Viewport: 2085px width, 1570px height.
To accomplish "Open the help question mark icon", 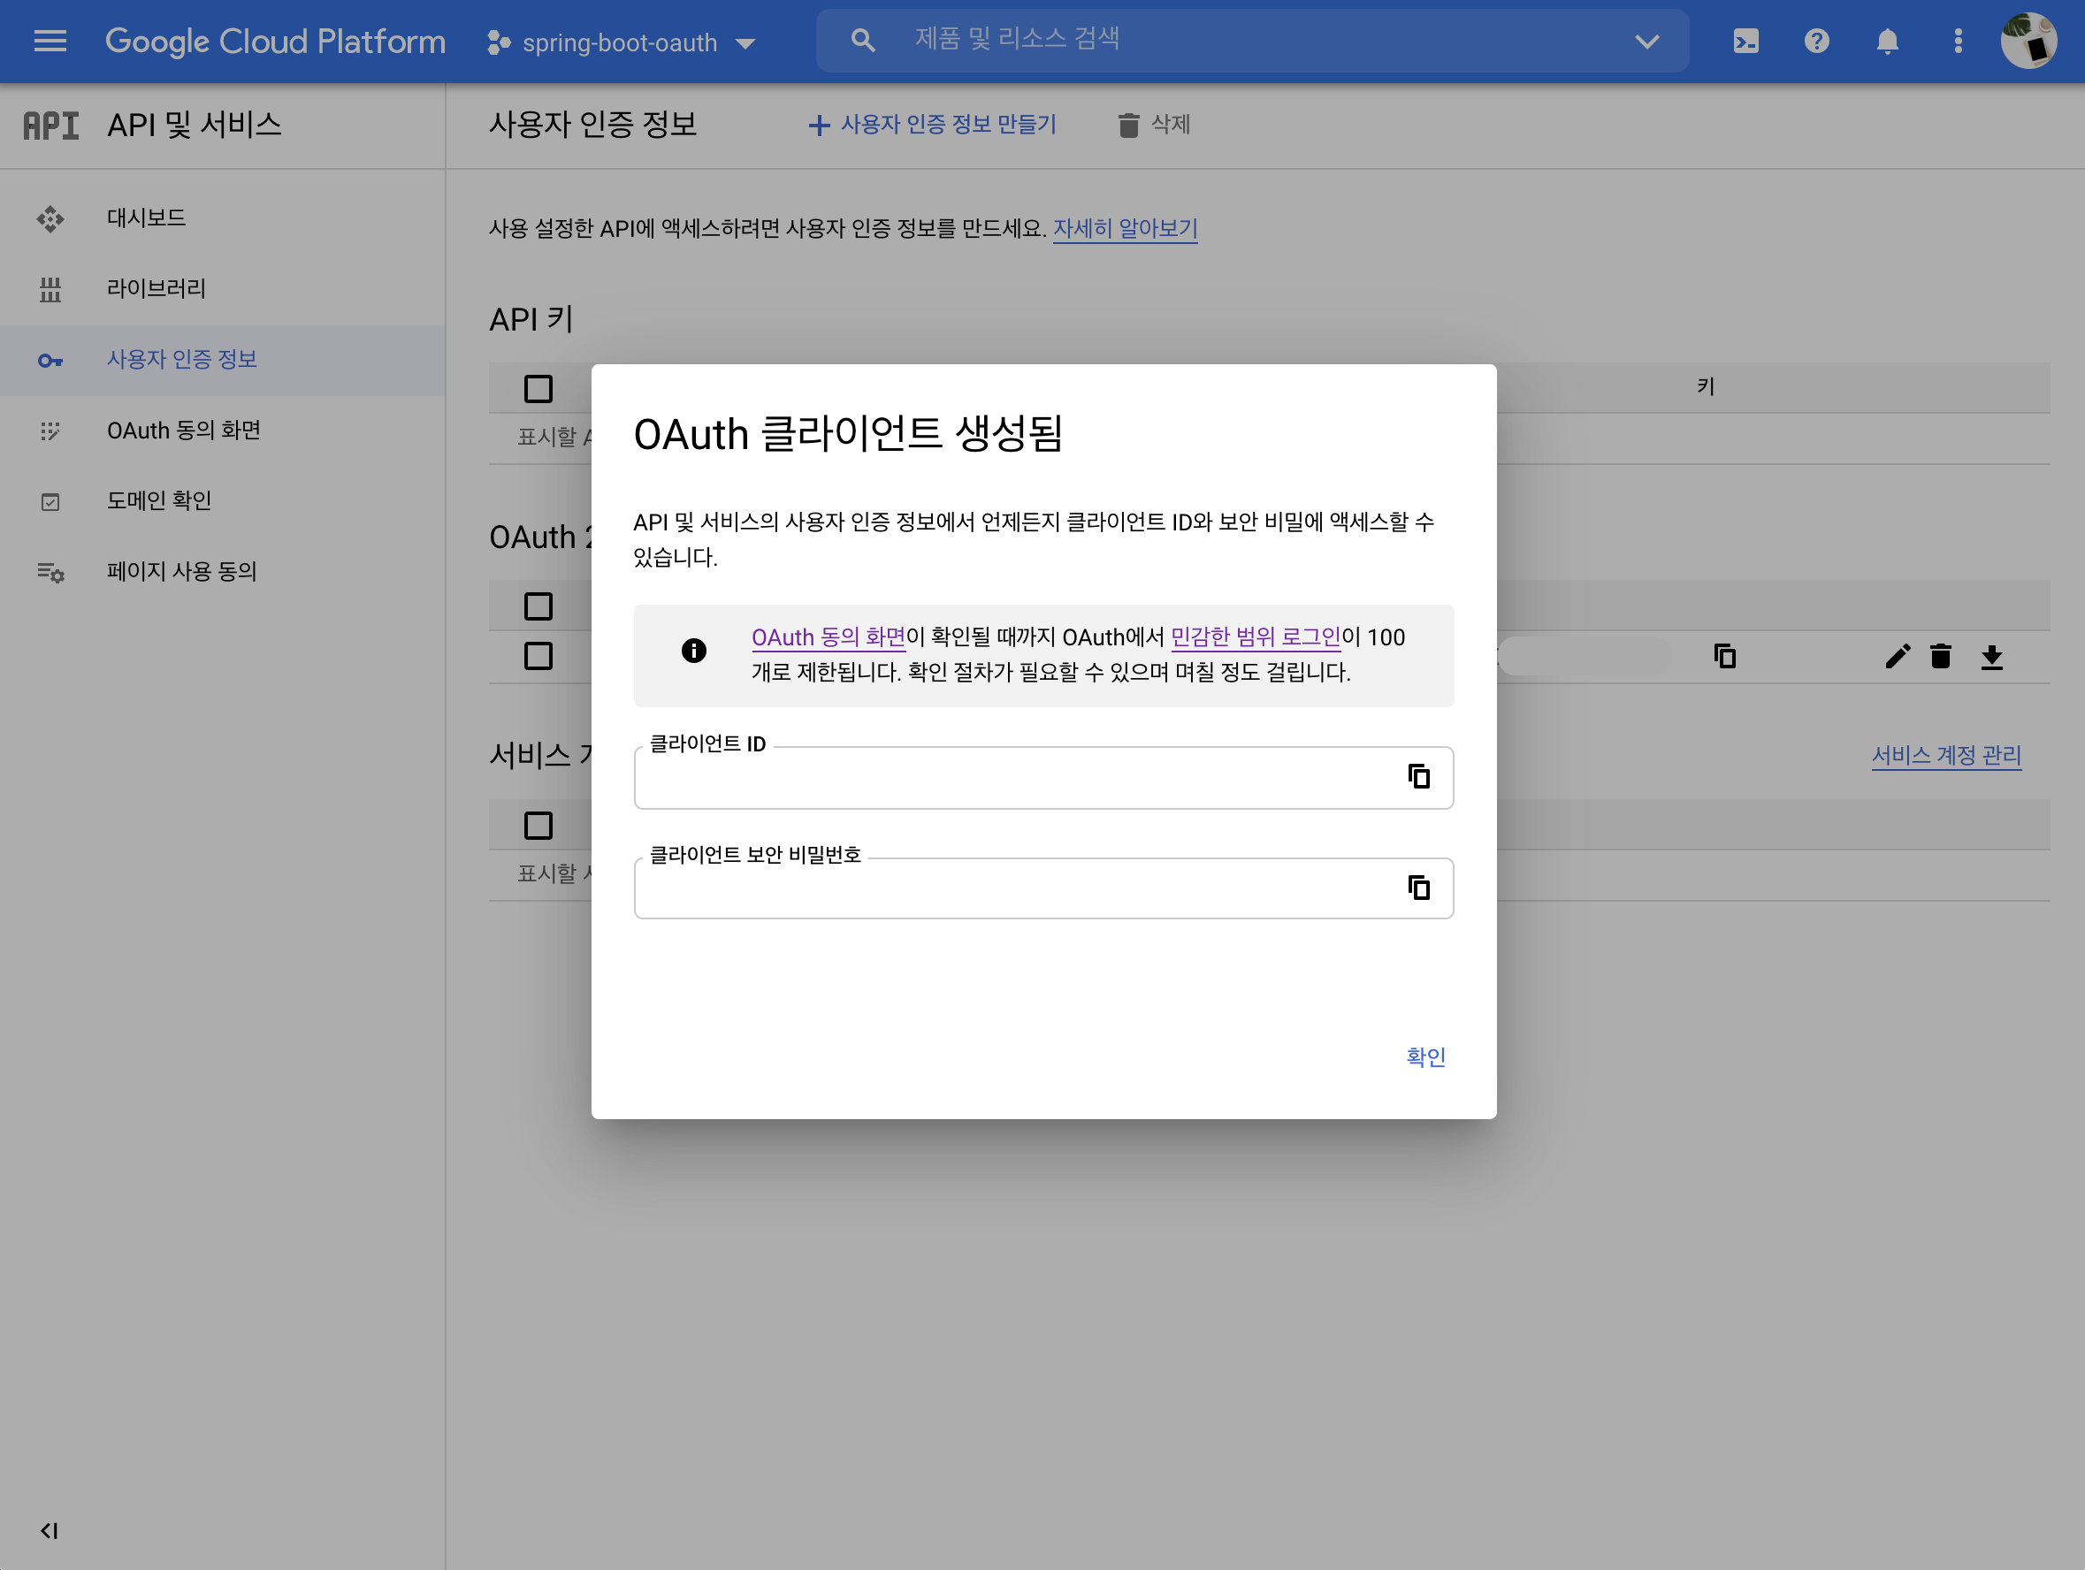I will tap(1816, 42).
